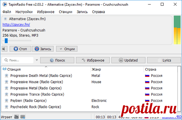The height and width of the screenshot is (120, 182).
Task: Click the station list vertical scrollbar
Action: coord(179,89)
